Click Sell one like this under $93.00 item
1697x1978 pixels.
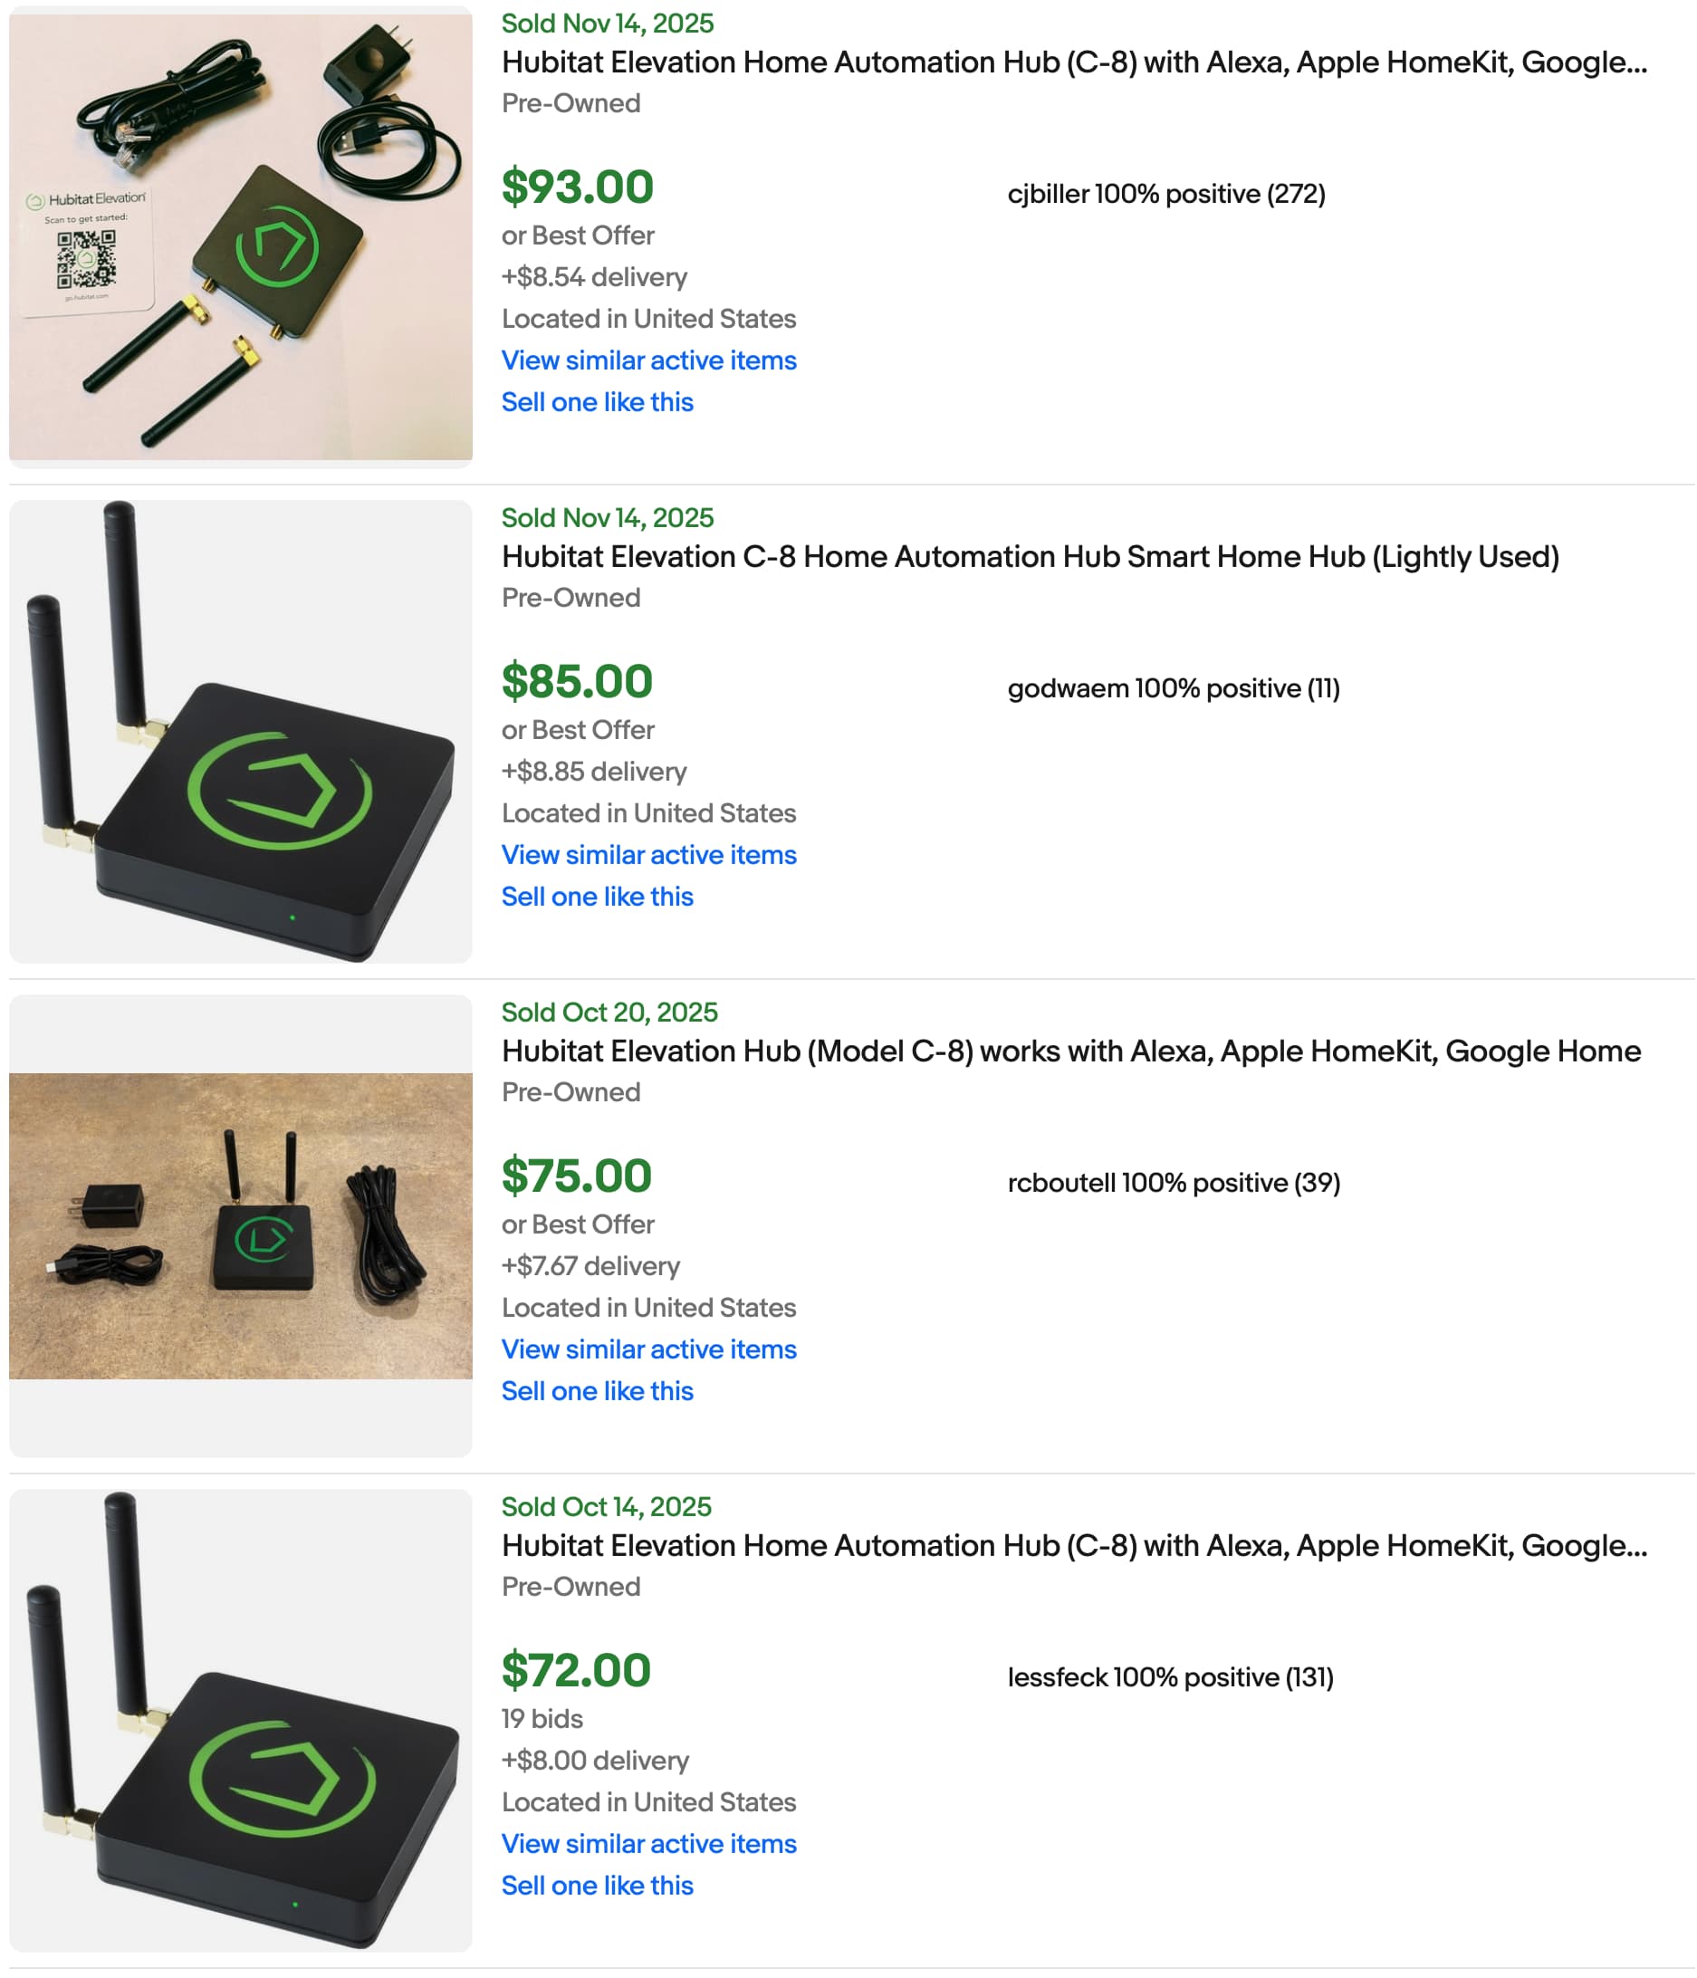pyautogui.click(x=598, y=403)
